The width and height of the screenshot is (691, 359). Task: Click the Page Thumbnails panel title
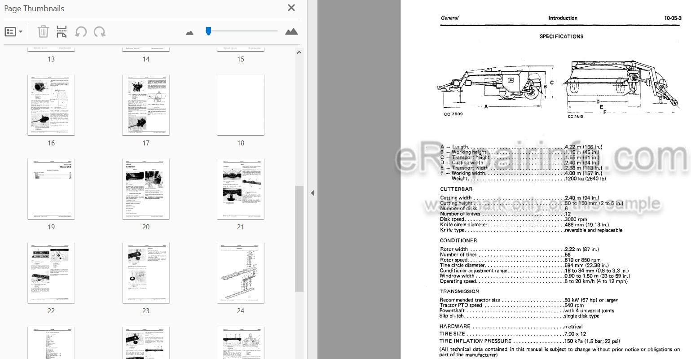pos(34,8)
